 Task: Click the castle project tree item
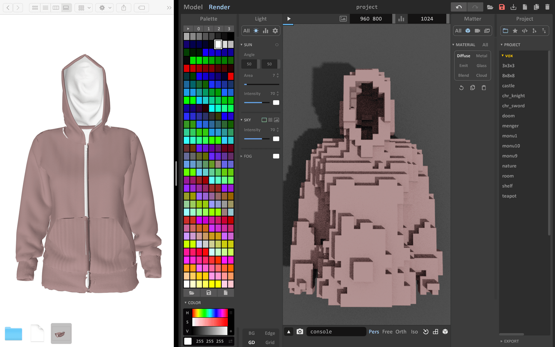[508, 86]
